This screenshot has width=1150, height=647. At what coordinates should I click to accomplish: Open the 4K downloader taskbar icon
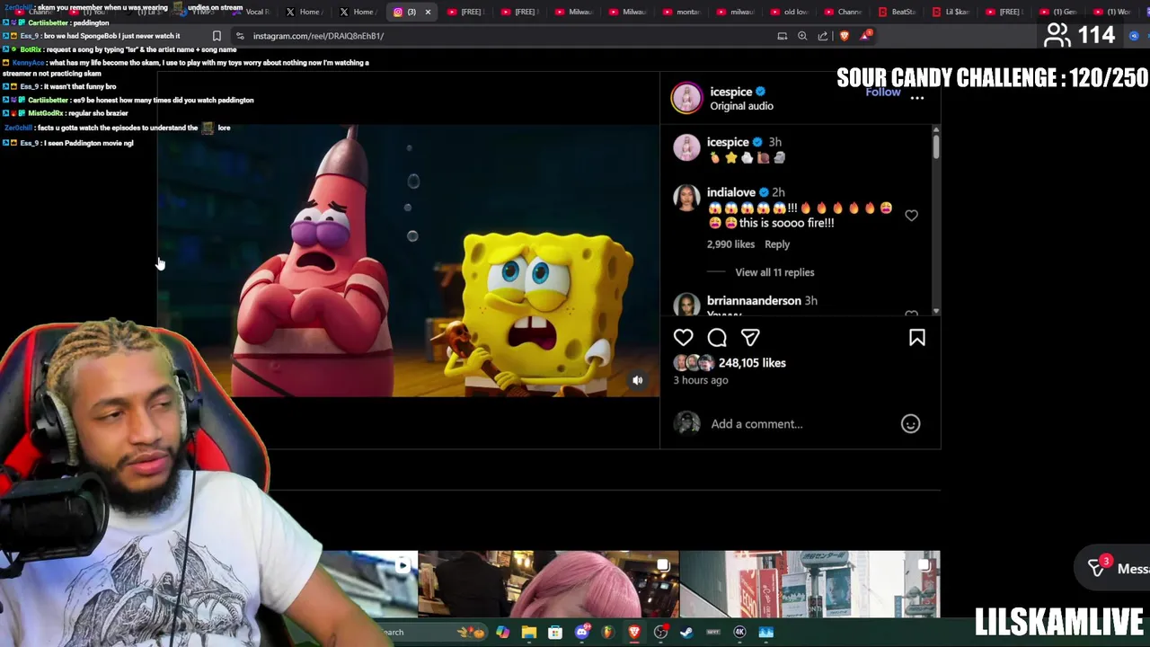point(740,632)
